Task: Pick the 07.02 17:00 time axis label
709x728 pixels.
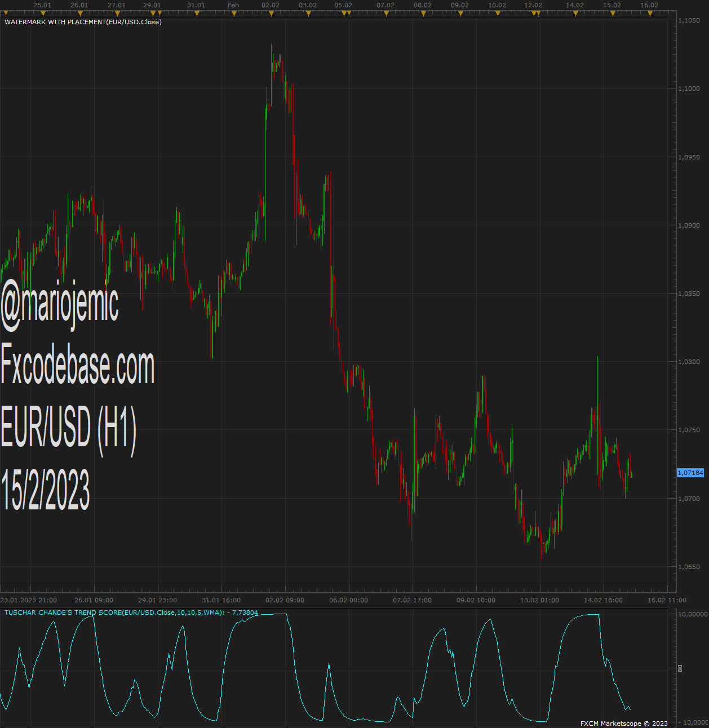Action: (x=412, y=600)
